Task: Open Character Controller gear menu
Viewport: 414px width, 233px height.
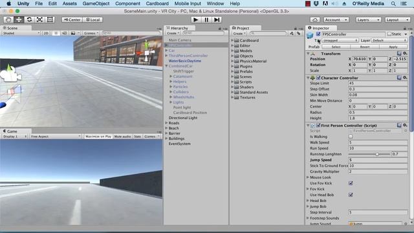Action: point(405,78)
